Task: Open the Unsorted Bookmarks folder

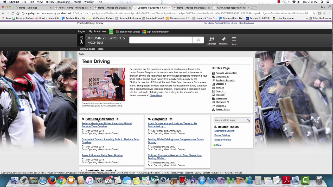Action: point(128,18)
